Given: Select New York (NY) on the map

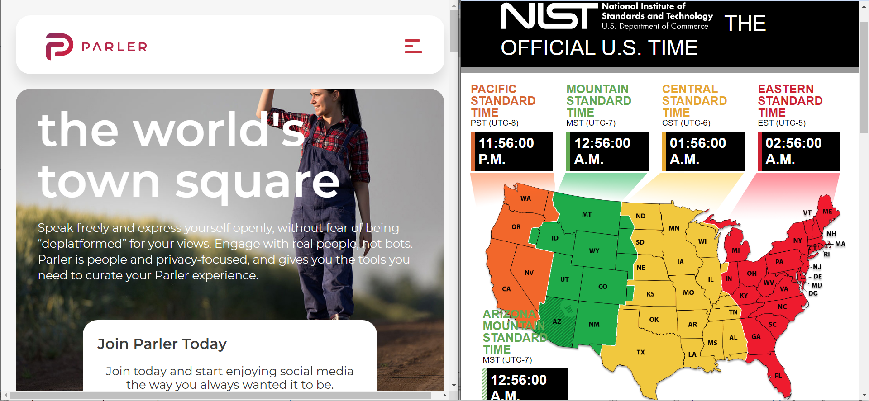Looking at the screenshot, I should (797, 241).
